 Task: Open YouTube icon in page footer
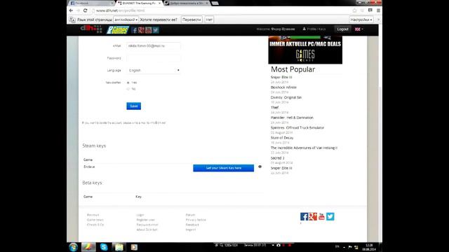(x=321, y=216)
